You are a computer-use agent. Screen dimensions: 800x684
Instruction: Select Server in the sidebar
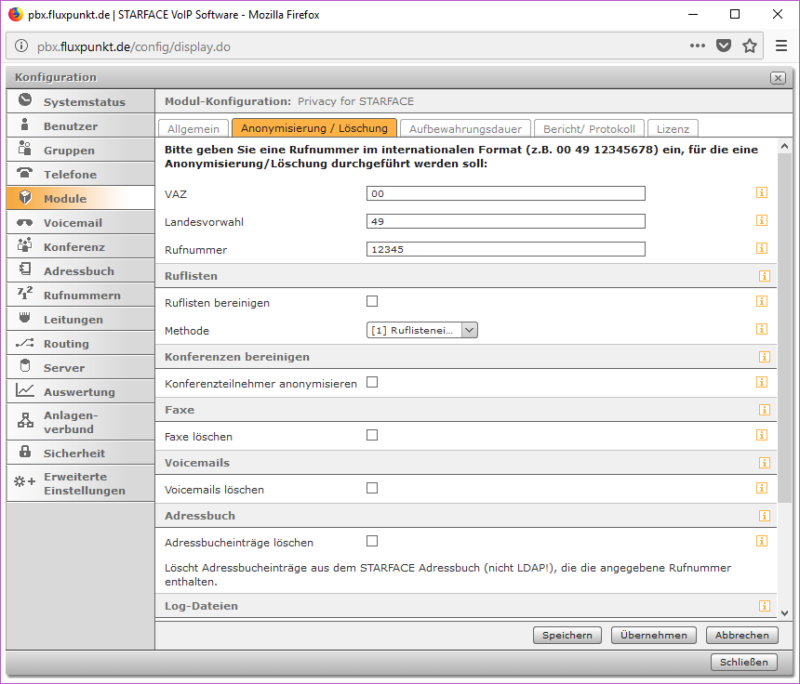pyautogui.click(x=81, y=368)
